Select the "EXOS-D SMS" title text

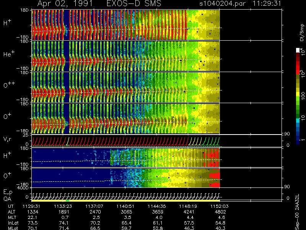tap(134, 4)
